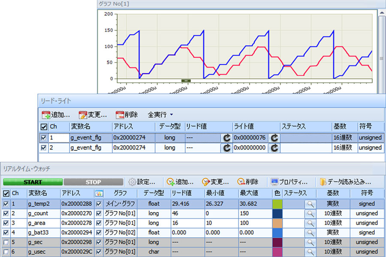386x257 pixels.
Task: Click ライト値 column header in Read/Write table
Action: [x=256, y=127]
